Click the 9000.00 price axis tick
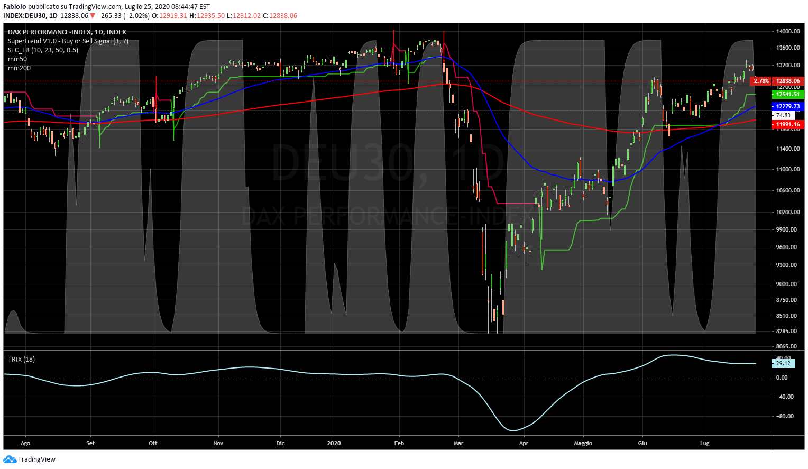The height and width of the screenshot is (469, 808). coord(786,284)
